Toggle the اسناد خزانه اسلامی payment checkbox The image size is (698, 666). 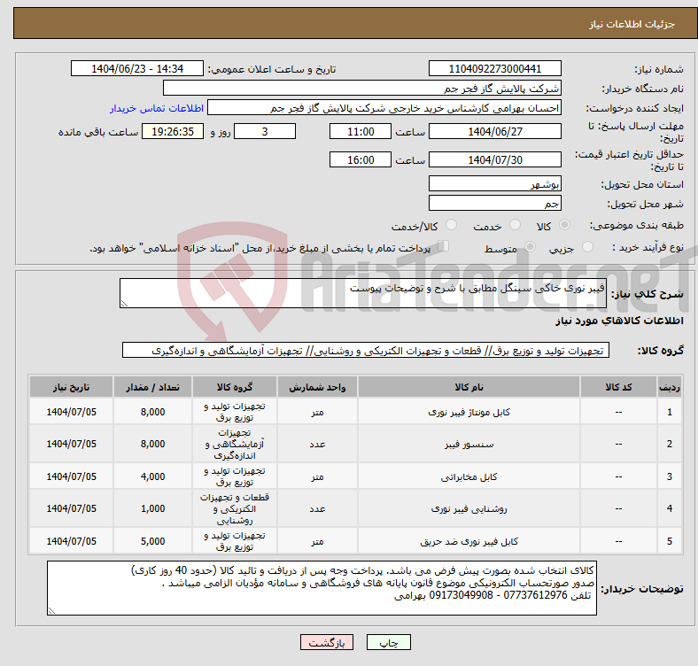pos(444,245)
